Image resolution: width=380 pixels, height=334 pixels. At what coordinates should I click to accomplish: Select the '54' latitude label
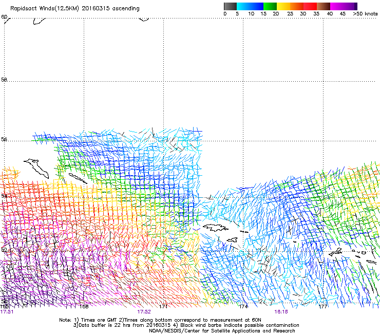tap(4, 196)
